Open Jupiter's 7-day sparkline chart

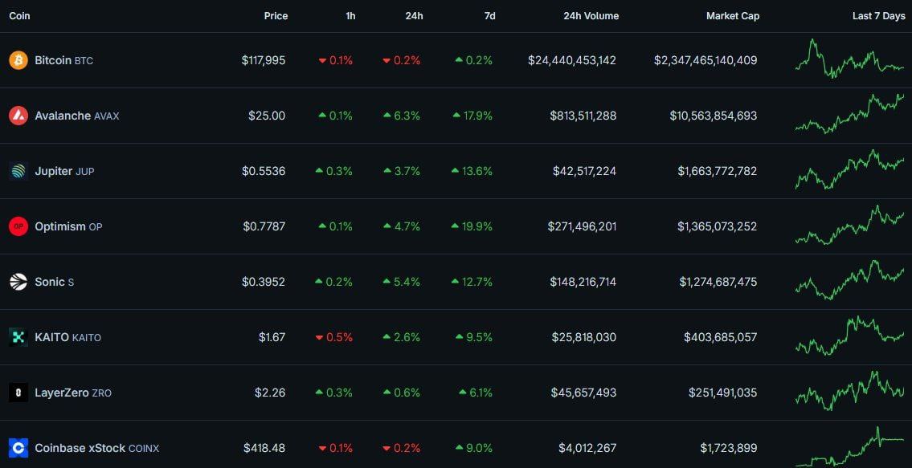(x=850, y=169)
